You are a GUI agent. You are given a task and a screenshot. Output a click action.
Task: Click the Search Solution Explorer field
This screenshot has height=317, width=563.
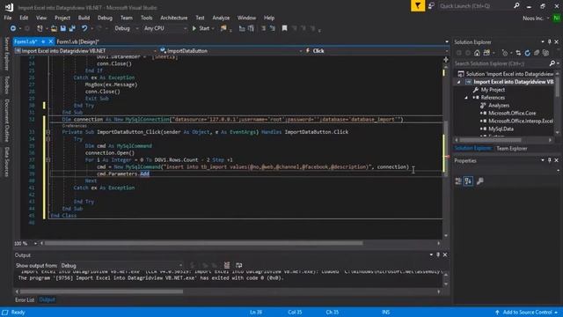pyautogui.click(x=501, y=63)
